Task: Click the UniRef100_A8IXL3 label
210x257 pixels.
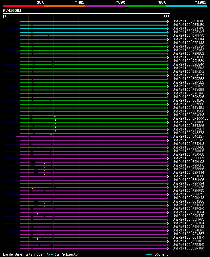Action: (x=188, y=144)
